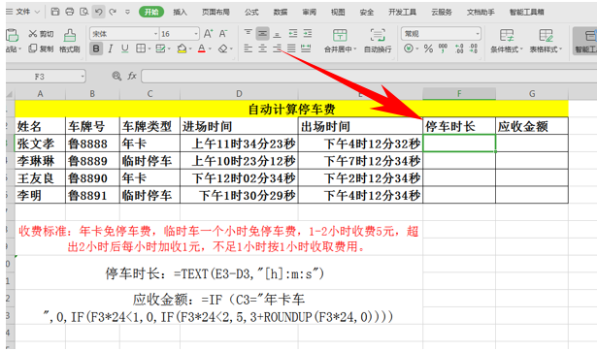Decrease font size with the A- icon
Screen dimensions: 597x351
tap(223, 34)
